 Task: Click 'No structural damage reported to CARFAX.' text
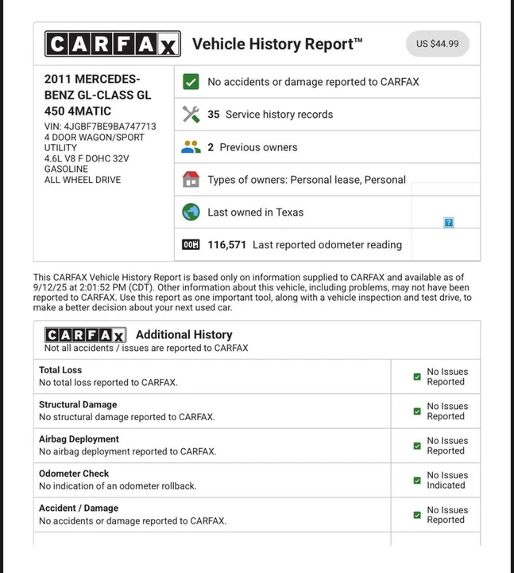(127, 417)
